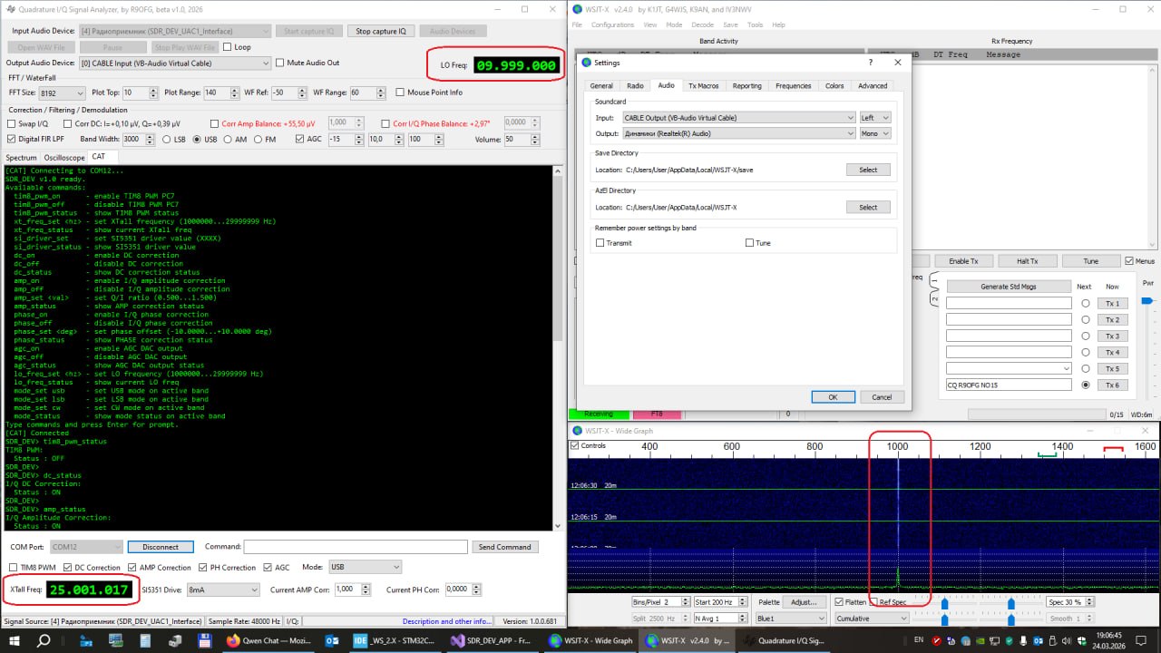This screenshot has height=653, width=1161.
Task: Switch to Visual Studio SDR_DEV_APP taskbar item
Action: coord(493,640)
